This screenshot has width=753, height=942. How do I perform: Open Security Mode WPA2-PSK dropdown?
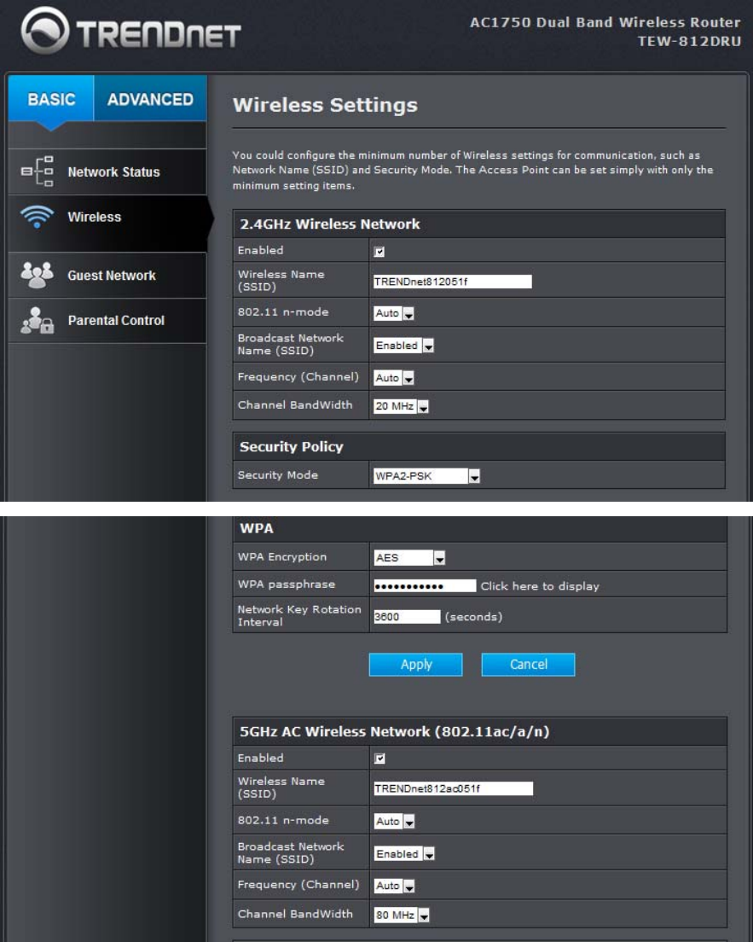click(426, 476)
